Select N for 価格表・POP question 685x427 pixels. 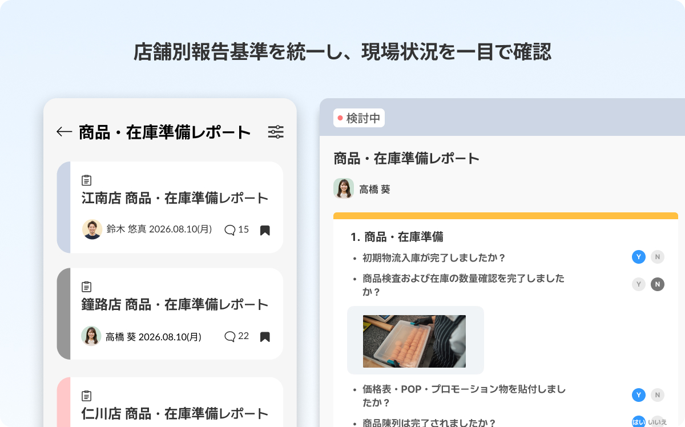pos(658,395)
